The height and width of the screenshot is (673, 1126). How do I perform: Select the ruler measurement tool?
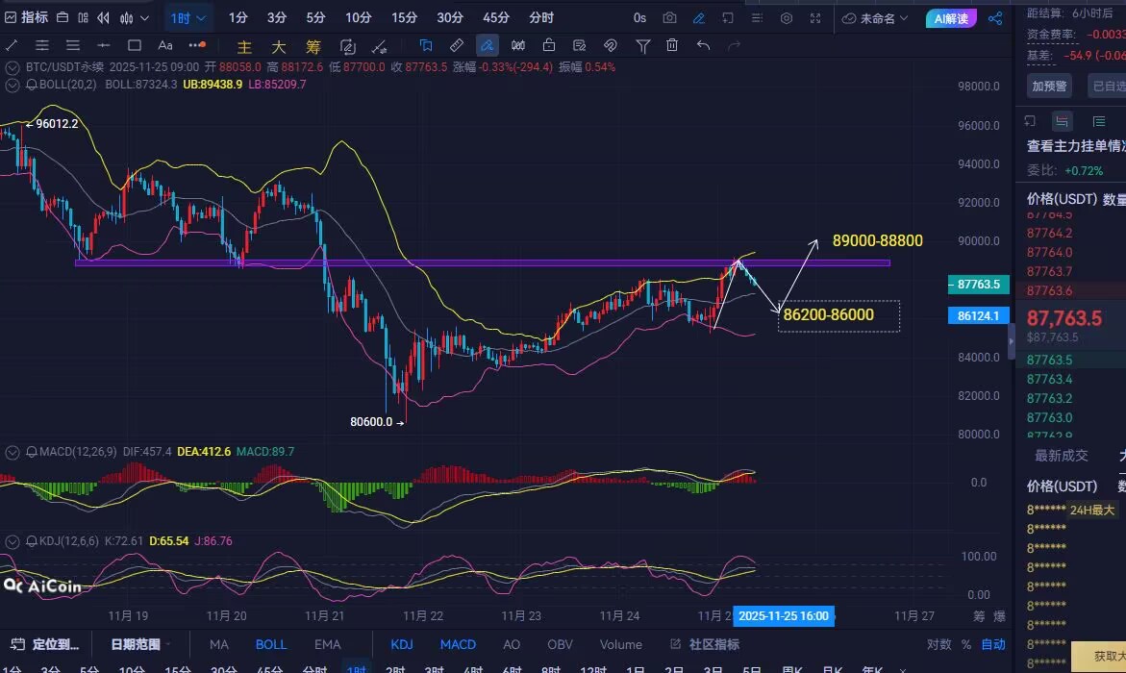[457, 45]
